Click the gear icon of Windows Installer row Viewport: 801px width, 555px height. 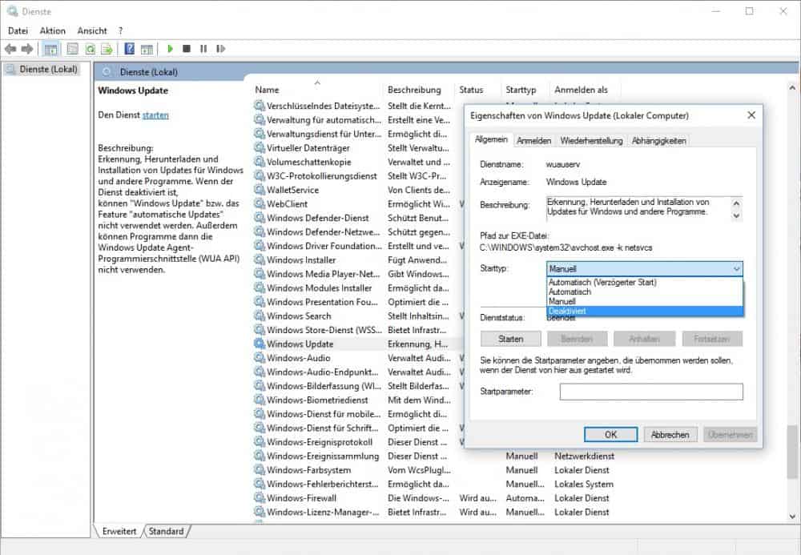(x=260, y=259)
